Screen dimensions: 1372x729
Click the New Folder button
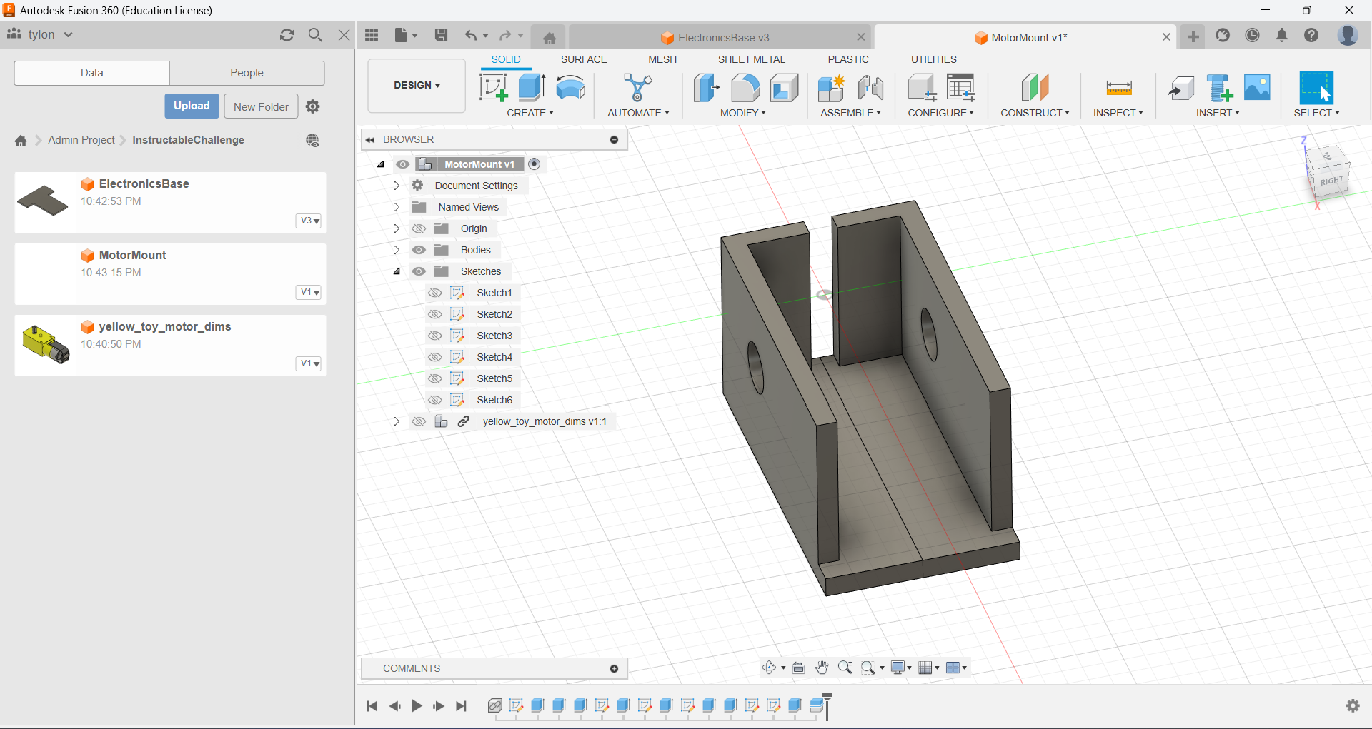(261, 106)
